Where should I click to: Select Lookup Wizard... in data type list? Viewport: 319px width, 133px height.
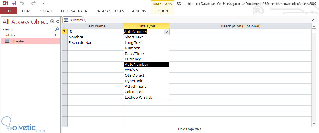click(140, 97)
